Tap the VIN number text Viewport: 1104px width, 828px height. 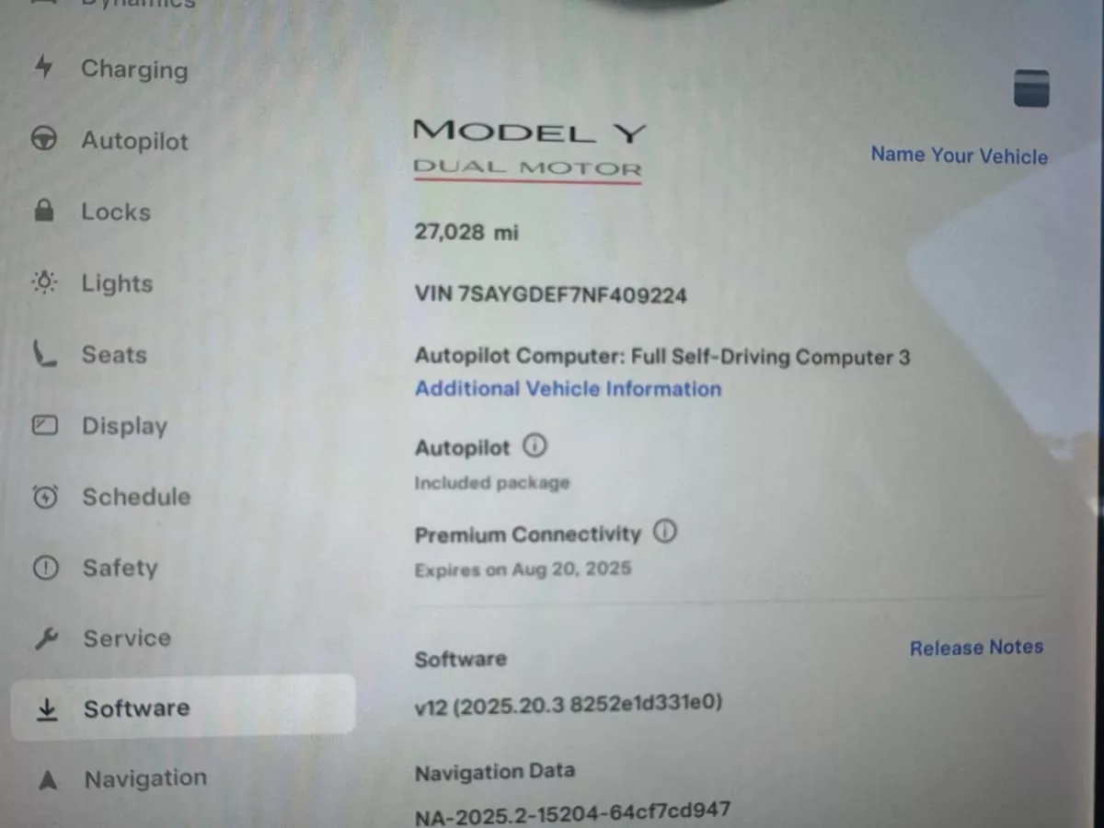(x=550, y=294)
